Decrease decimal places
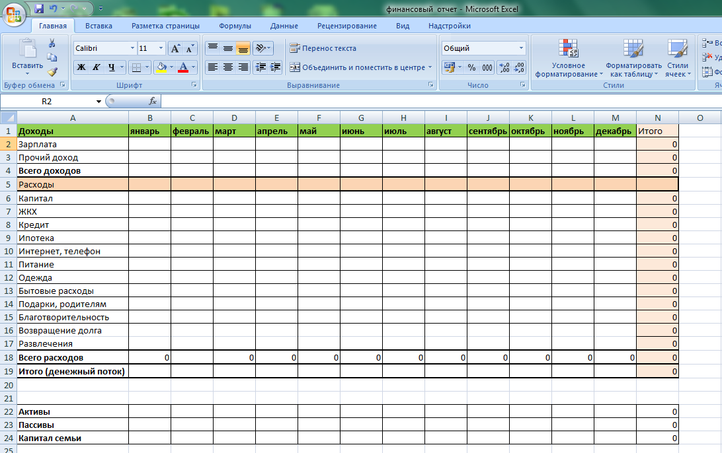This screenshot has height=453, width=722. tap(520, 67)
